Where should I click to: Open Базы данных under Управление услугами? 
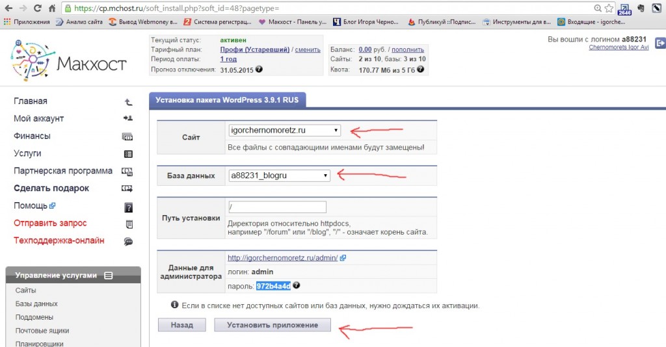pos(36,303)
